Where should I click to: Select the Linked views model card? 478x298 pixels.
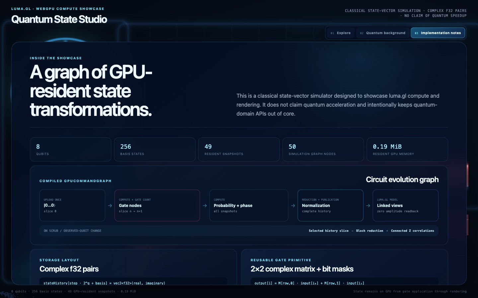(406, 205)
